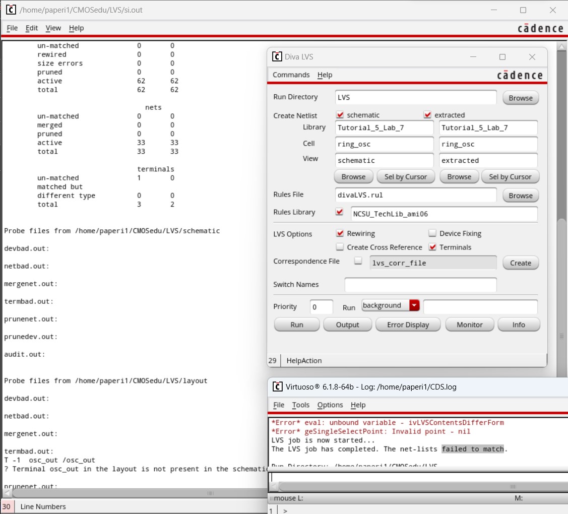The height and width of the screenshot is (514, 568).
Task: Open the Run mode background dropdown
Action: pyautogui.click(x=414, y=305)
